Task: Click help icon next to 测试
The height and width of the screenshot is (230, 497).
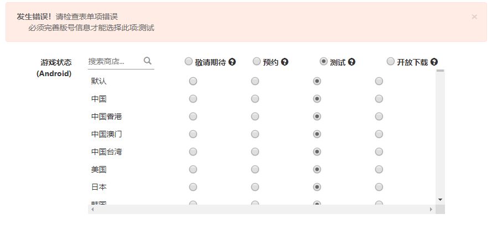Action: tap(351, 62)
